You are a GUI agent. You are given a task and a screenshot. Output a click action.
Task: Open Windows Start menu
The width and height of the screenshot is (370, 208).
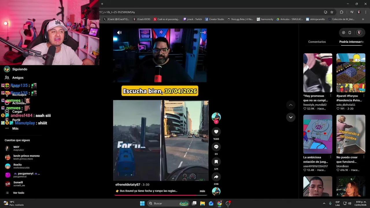(x=142, y=203)
